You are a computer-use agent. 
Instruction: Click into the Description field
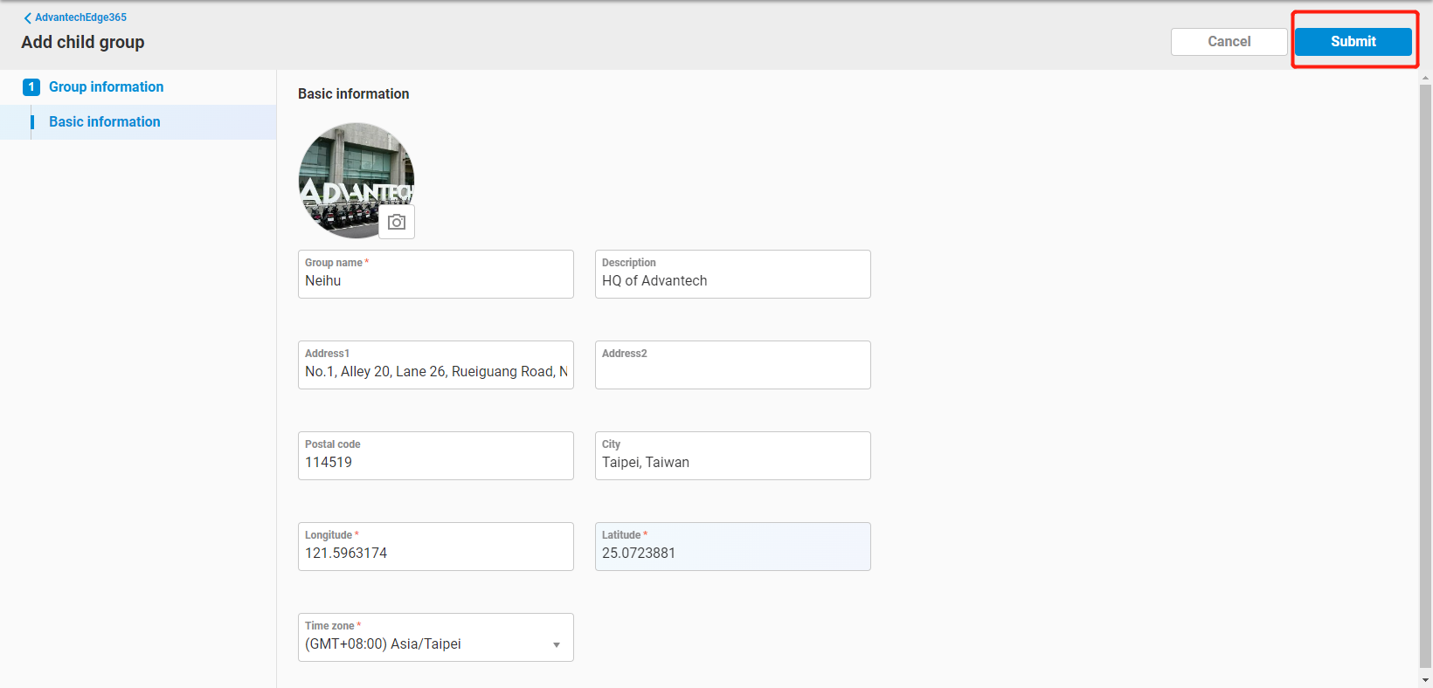732,281
